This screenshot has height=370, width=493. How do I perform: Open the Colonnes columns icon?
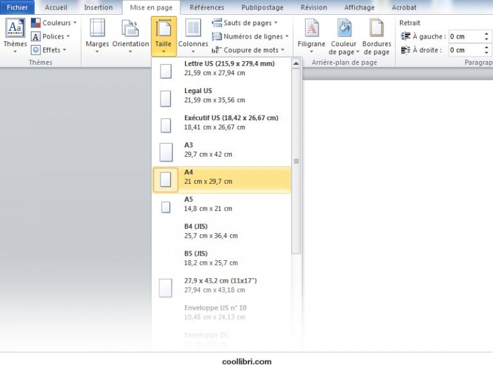pos(193,28)
